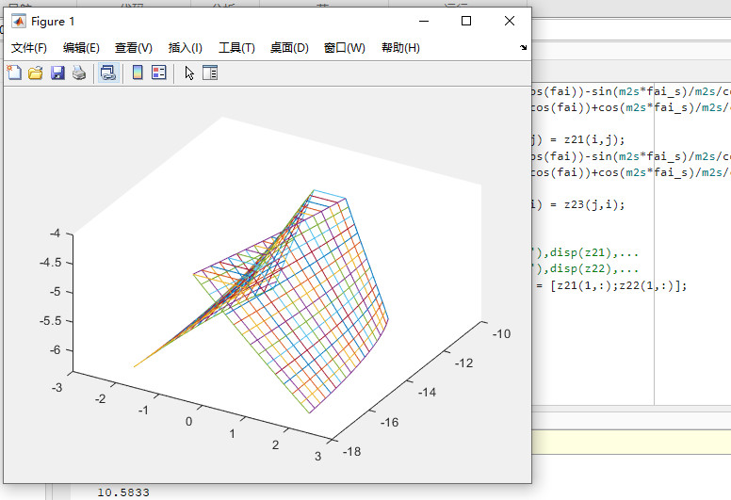Click the 'Figure 1' title text
This screenshot has width=731, height=500.
52,22
